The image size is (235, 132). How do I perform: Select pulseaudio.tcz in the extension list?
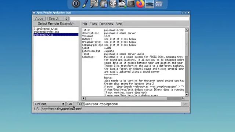[x=56, y=34]
